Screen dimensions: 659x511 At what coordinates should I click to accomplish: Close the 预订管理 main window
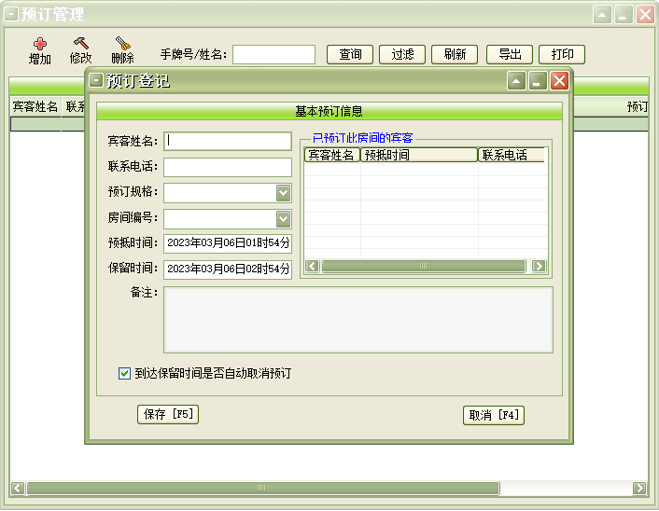tap(645, 15)
